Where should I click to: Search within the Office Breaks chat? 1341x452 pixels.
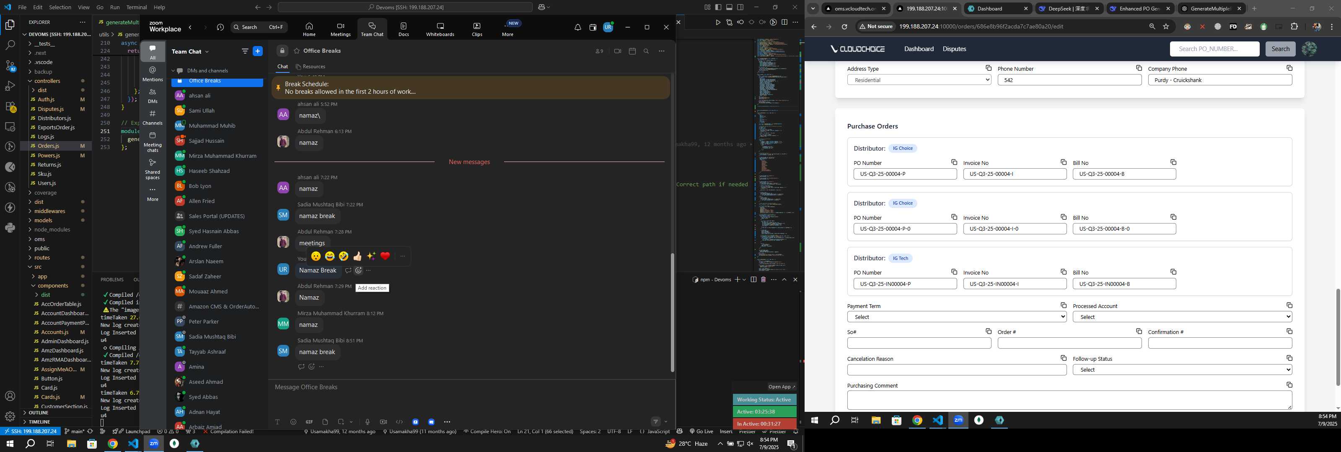pos(646,51)
